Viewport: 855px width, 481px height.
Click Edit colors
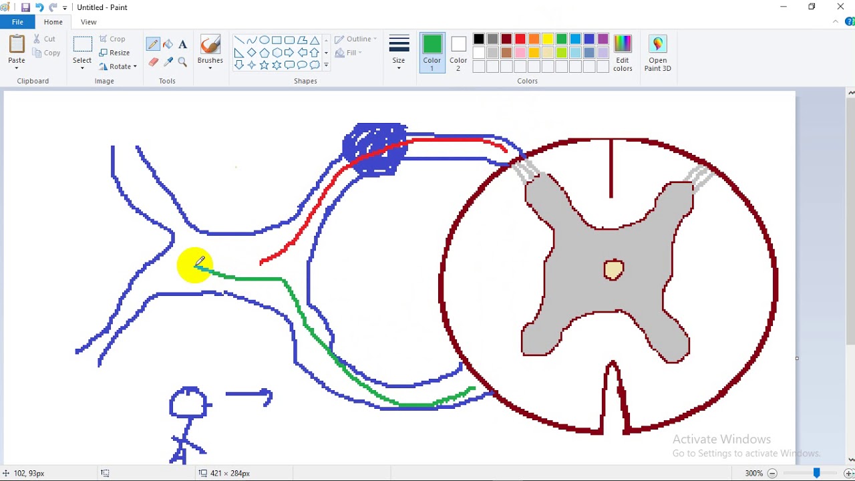click(x=623, y=53)
